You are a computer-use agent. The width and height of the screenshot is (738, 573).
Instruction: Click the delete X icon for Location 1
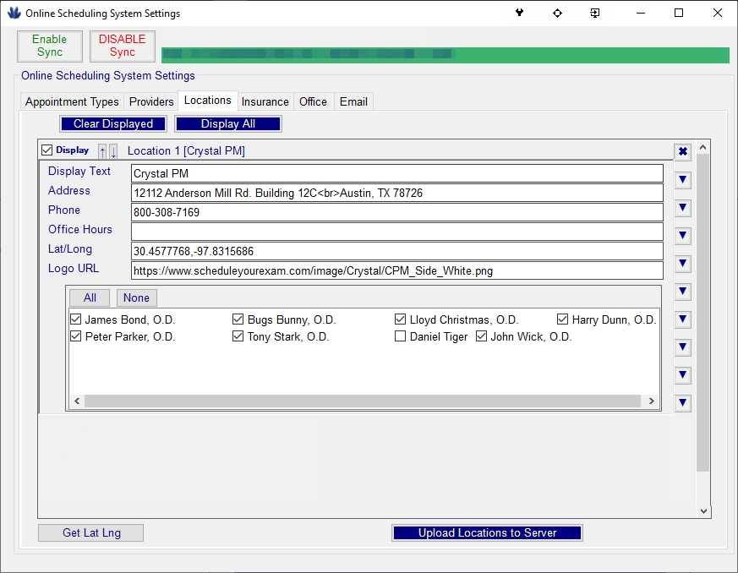click(683, 152)
